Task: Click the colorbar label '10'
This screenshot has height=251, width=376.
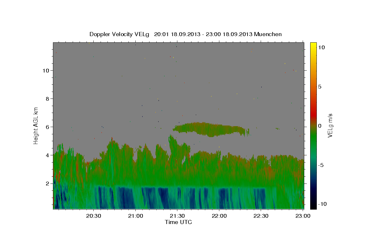Action: click(x=321, y=47)
